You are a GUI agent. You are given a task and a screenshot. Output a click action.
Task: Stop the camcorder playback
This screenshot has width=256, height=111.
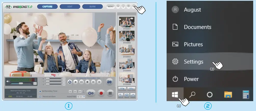pyautogui.click(x=87, y=82)
